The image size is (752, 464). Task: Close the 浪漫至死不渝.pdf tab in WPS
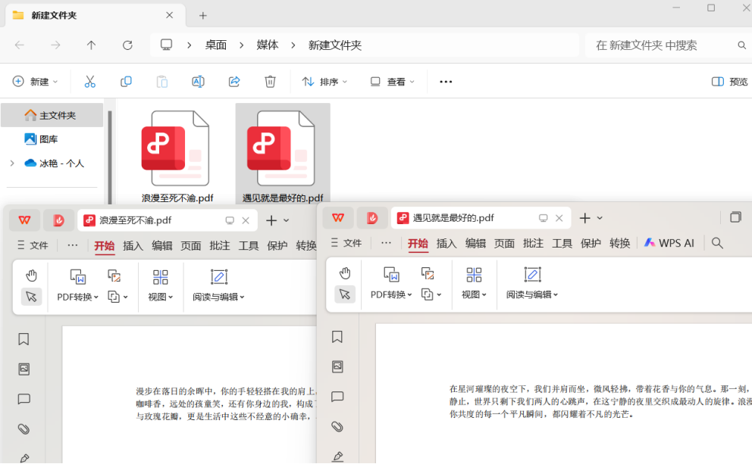coord(246,220)
